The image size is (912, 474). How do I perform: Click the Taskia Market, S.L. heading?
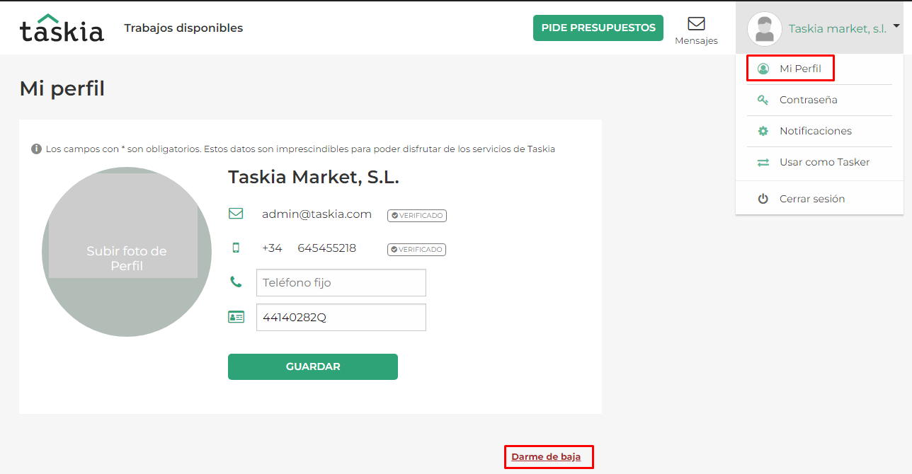314,178
